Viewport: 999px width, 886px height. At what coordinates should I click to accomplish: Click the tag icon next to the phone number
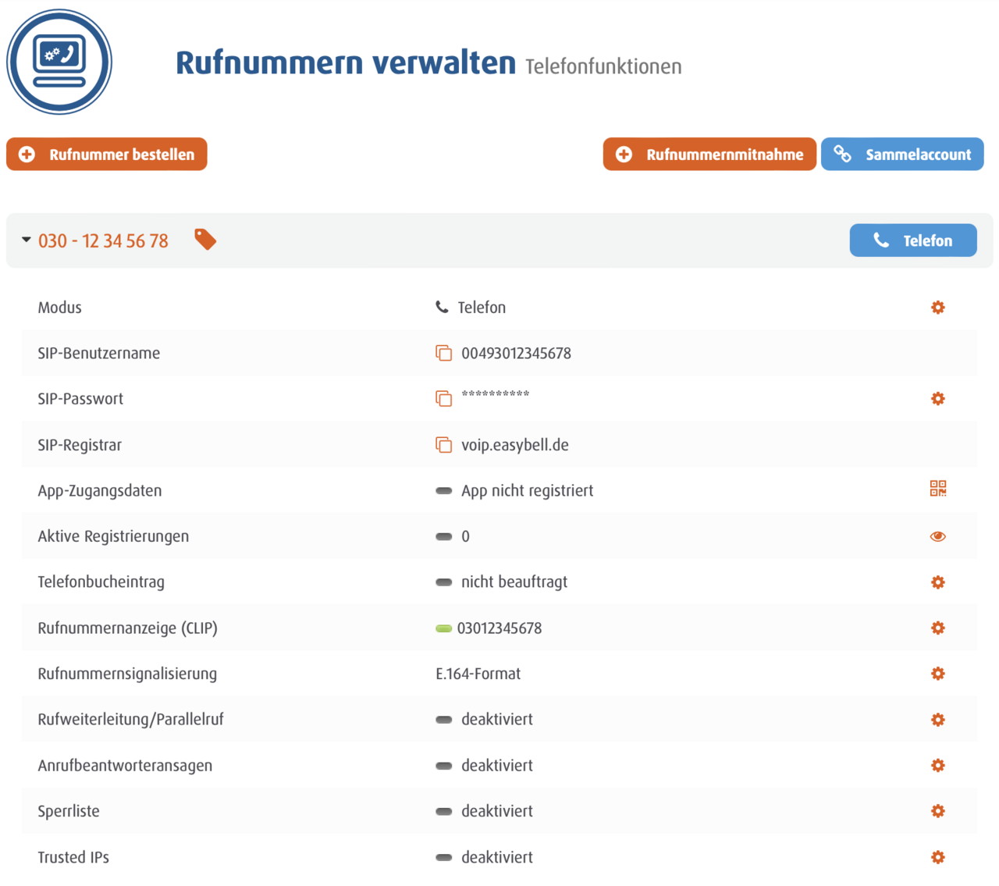204,240
